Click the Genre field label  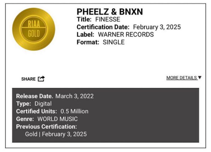[x=25, y=119]
